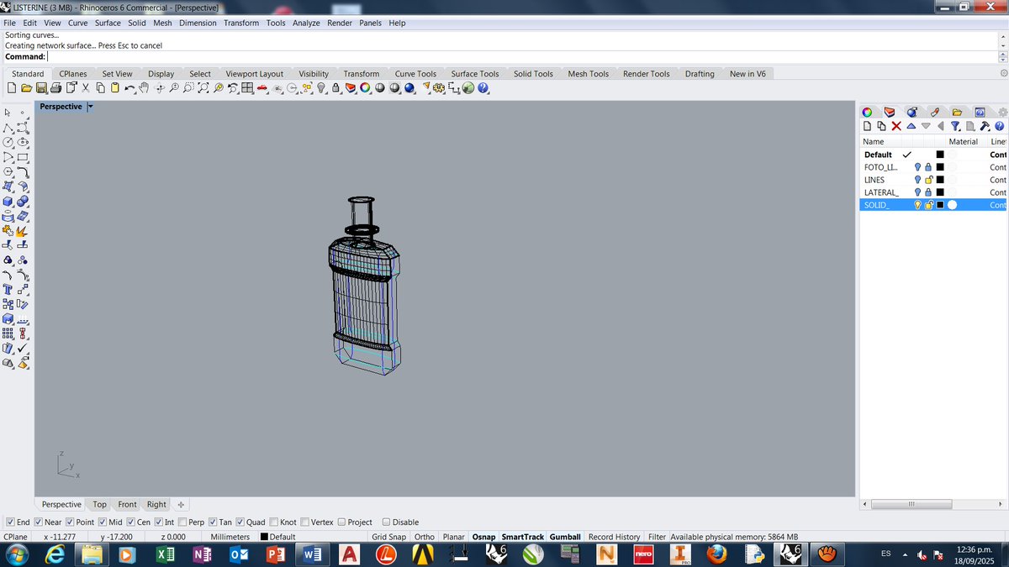Toggle Grid Snap in status bar
Image resolution: width=1009 pixels, height=567 pixels.
pyautogui.click(x=388, y=537)
